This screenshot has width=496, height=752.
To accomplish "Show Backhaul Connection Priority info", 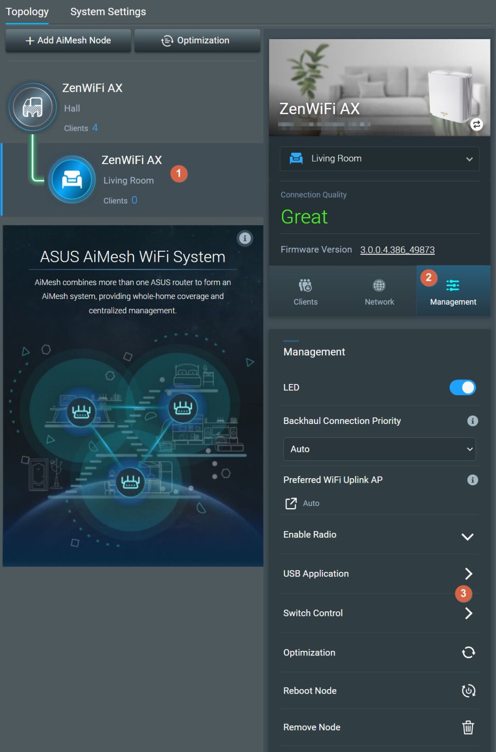I will pyautogui.click(x=473, y=421).
